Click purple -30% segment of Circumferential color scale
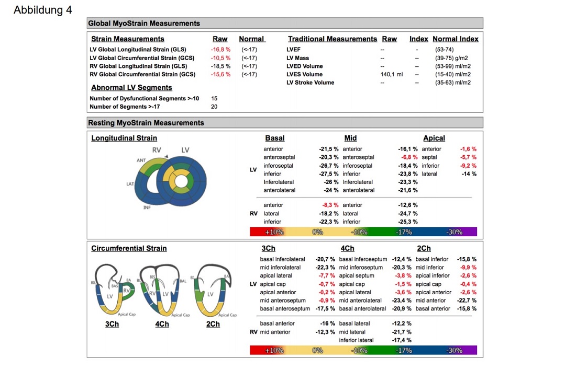576x381 pixels. (x=455, y=350)
